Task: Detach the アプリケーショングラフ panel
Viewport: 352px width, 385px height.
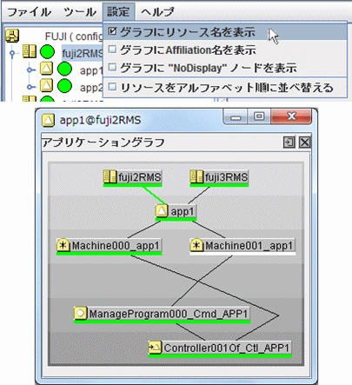Action: coord(289,143)
